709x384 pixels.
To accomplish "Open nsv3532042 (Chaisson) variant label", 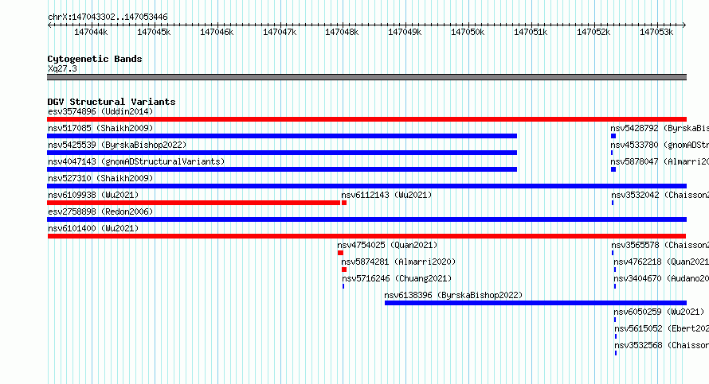I will click(x=660, y=195).
